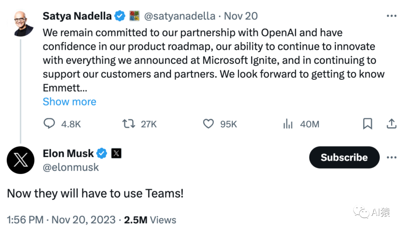Click the reply comment icon

[x=49, y=124]
